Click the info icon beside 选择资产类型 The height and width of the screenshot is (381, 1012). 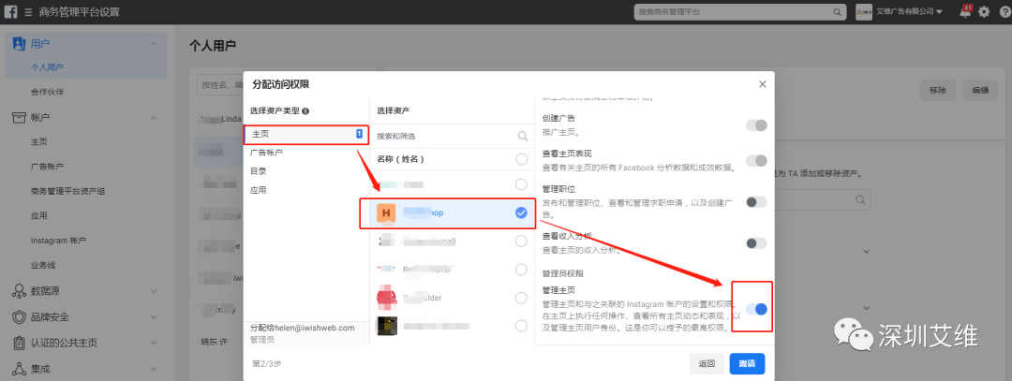305,110
